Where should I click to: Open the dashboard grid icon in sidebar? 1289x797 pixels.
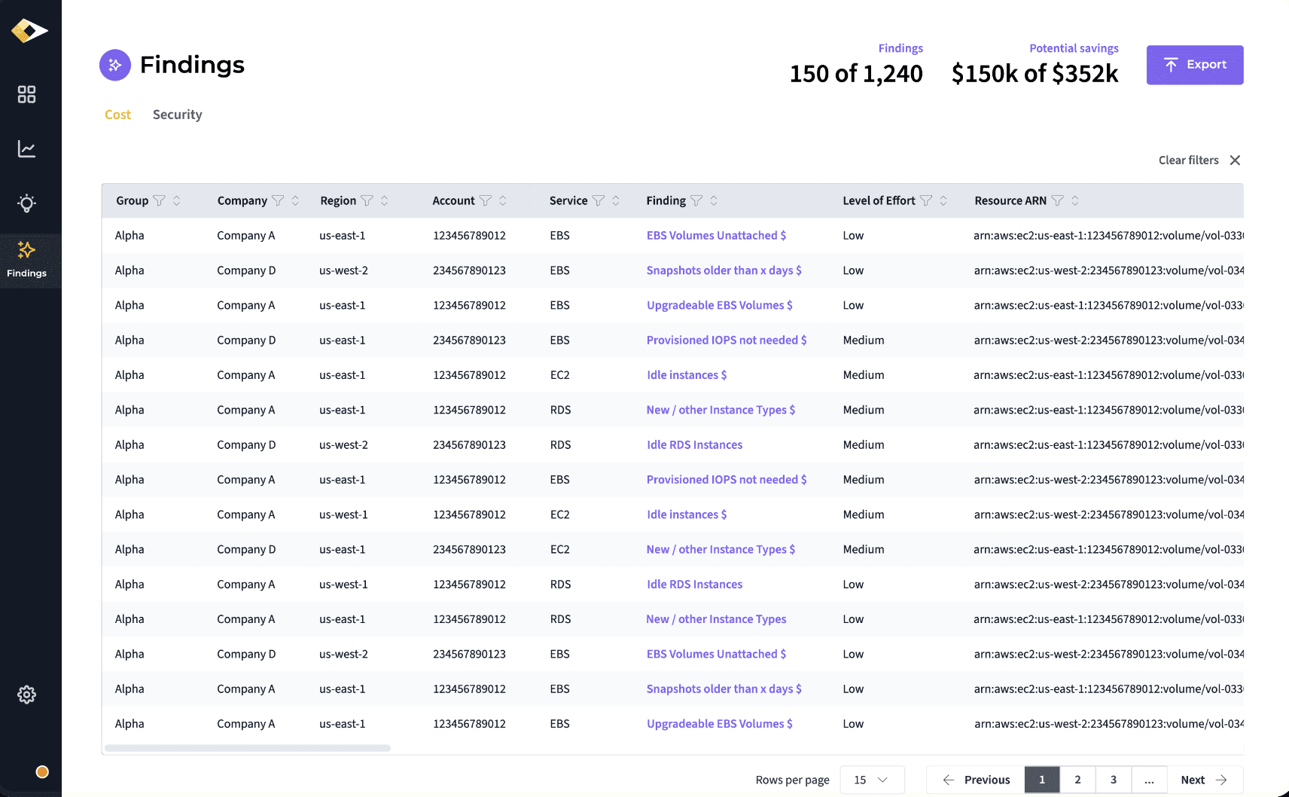coord(27,94)
